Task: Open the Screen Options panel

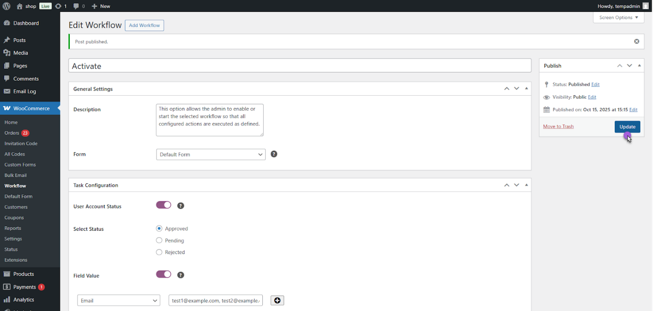Action: point(618,17)
